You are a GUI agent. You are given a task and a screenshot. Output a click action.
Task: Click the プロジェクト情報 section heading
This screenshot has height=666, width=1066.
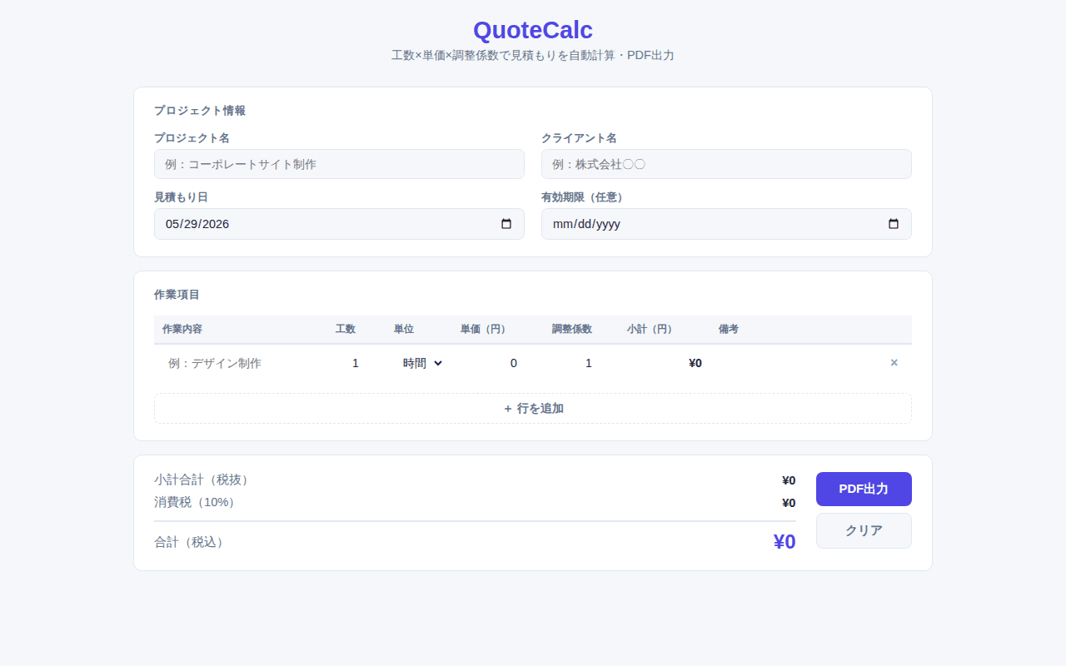click(x=200, y=111)
